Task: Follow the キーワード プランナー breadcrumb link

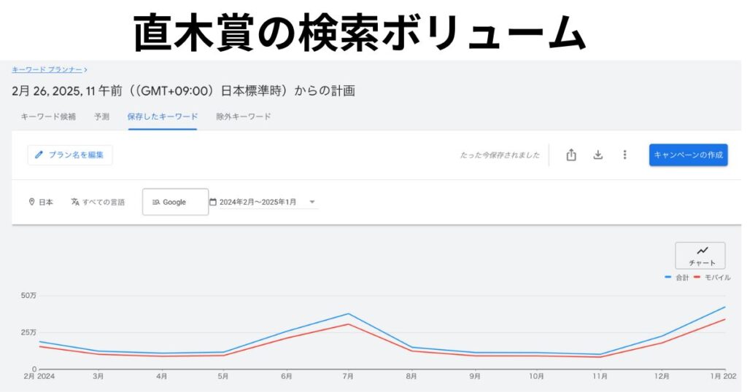Action: 47,70
